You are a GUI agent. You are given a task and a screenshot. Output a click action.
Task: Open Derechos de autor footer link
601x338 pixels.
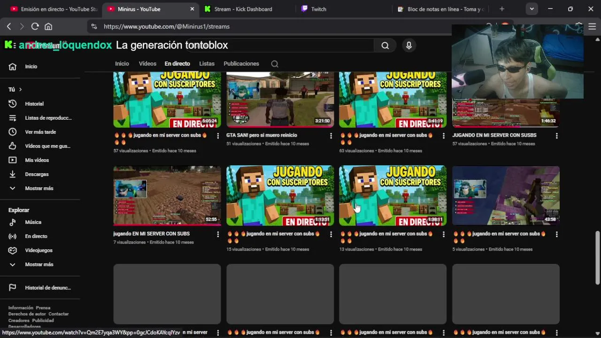(27, 314)
